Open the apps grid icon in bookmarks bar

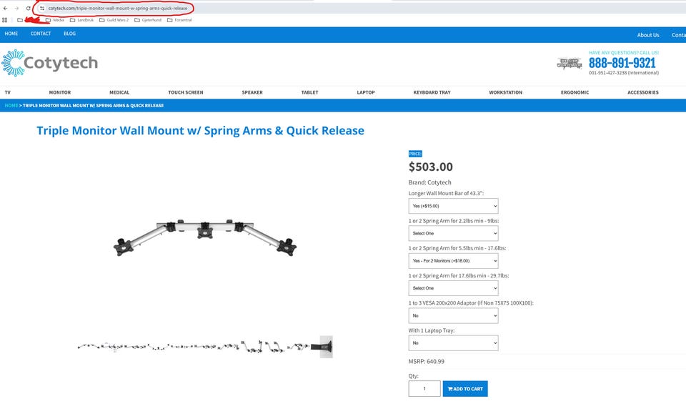(5, 20)
